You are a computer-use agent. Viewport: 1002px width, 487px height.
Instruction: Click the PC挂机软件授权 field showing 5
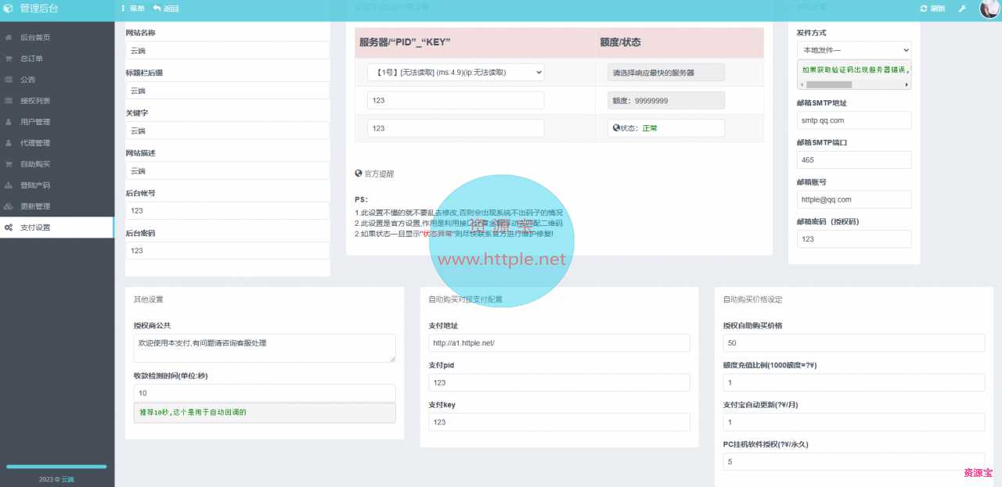(x=854, y=462)
